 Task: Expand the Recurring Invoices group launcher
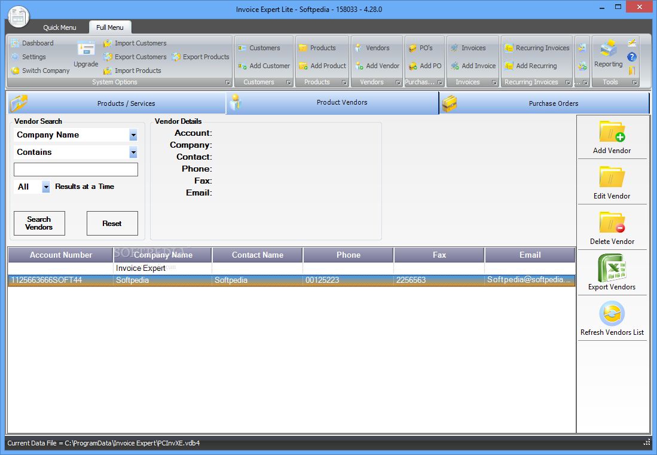pyautogui.click(x=568, y=83)
